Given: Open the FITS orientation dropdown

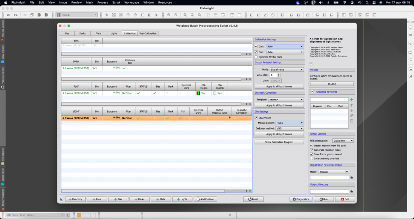Looking at the screenshot, I should click(343, 140).
